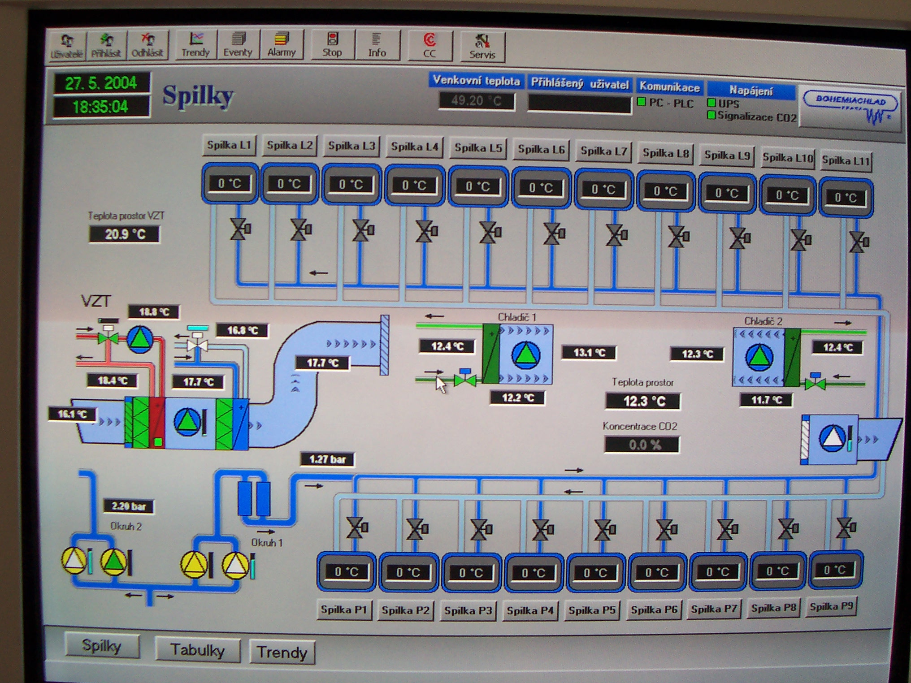The image size is (911, 683).
Task: Click the Přihlášený uživatel empty field
Action: click(x=580, y=104)
